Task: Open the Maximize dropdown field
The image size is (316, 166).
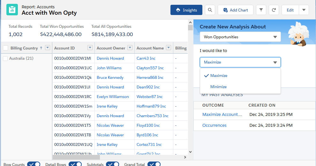Action: pos(240,62)
